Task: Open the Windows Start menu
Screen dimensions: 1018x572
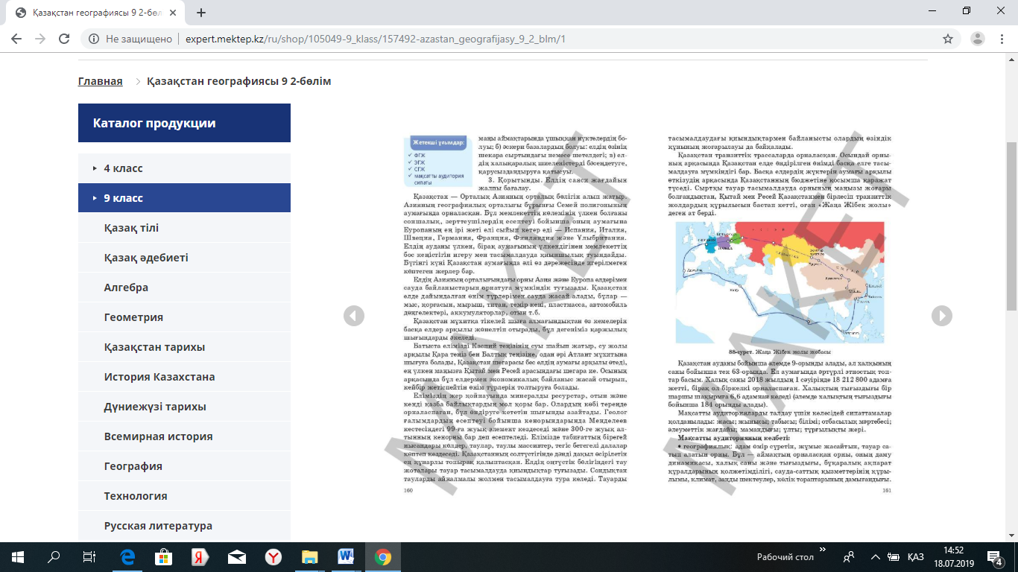Action: (18, 557)
